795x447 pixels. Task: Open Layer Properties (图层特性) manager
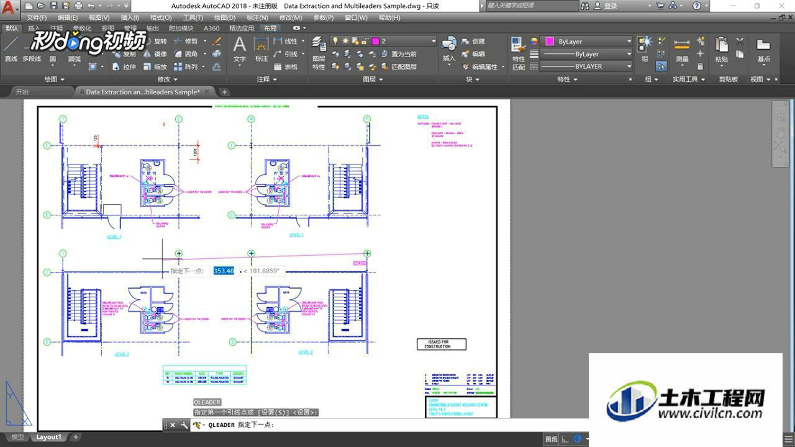pyautogui.click(x=319, y=53)
